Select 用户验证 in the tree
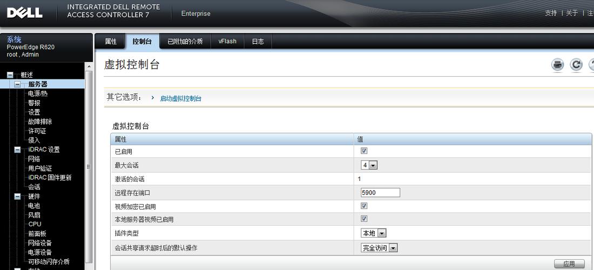Screen dimensions: 594x270 tap(40, 168)
